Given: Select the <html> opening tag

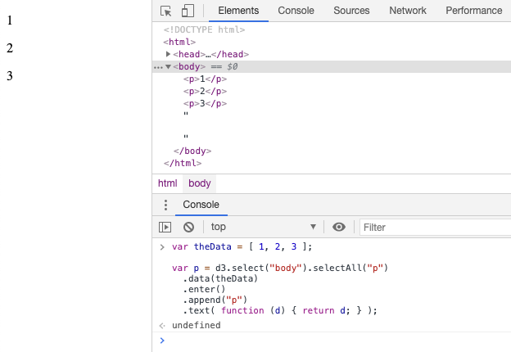Looking at the screenshot, I should pos(179,42).
